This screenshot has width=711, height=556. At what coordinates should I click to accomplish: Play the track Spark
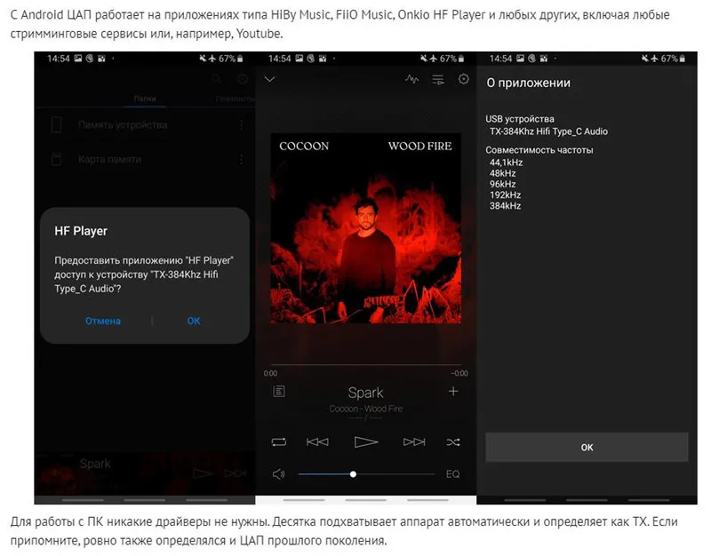point(365,441)
